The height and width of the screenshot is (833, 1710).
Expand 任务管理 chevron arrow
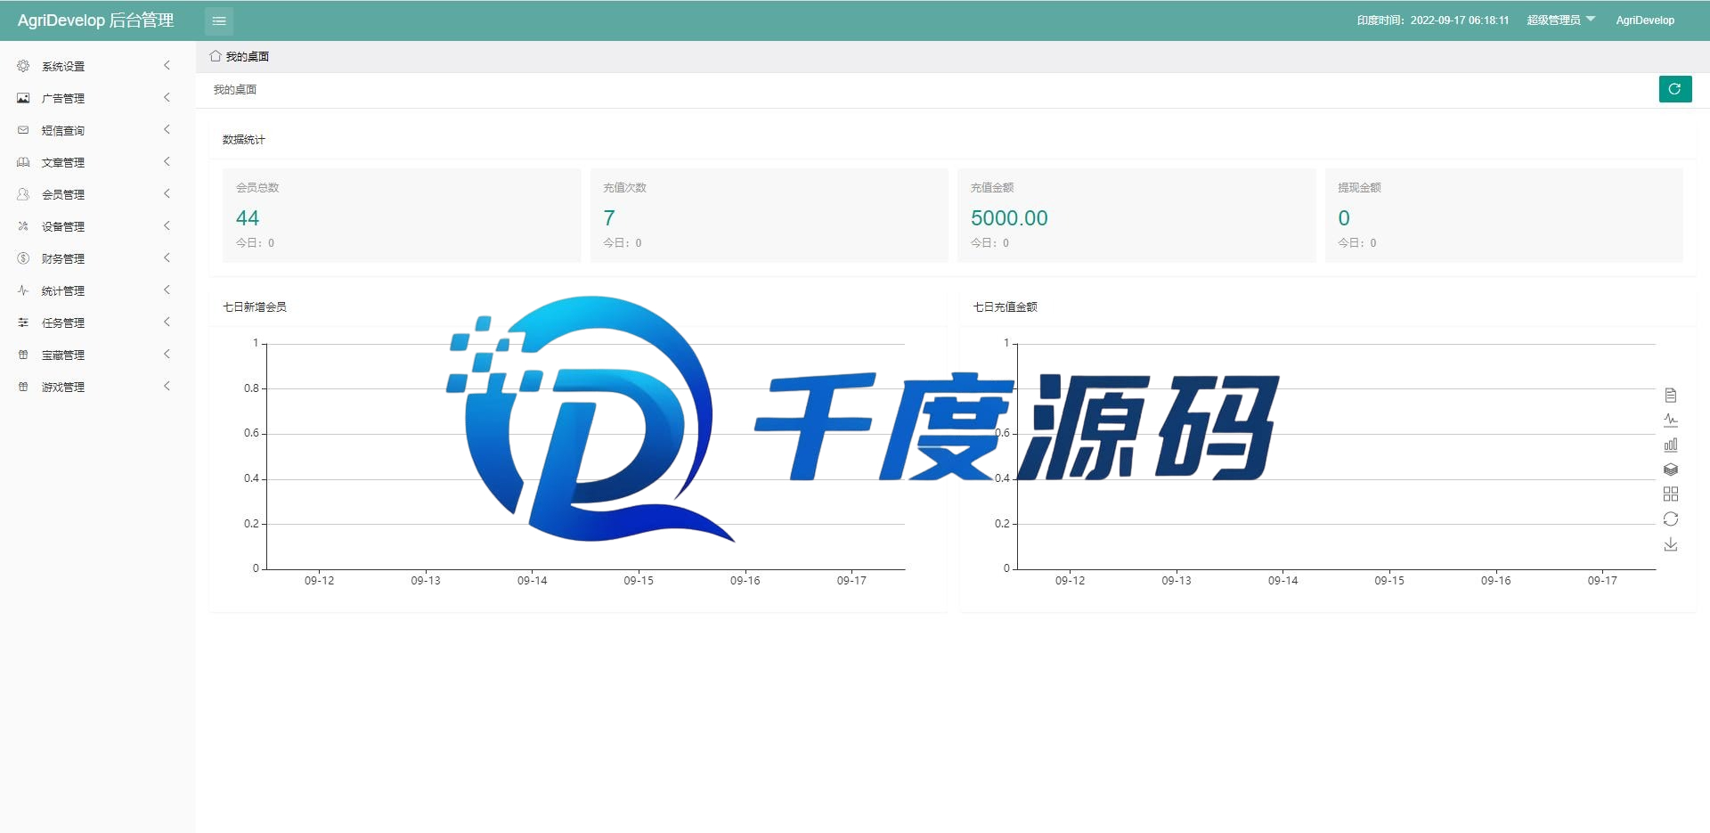pyautogui.click(x=167, y=323)
